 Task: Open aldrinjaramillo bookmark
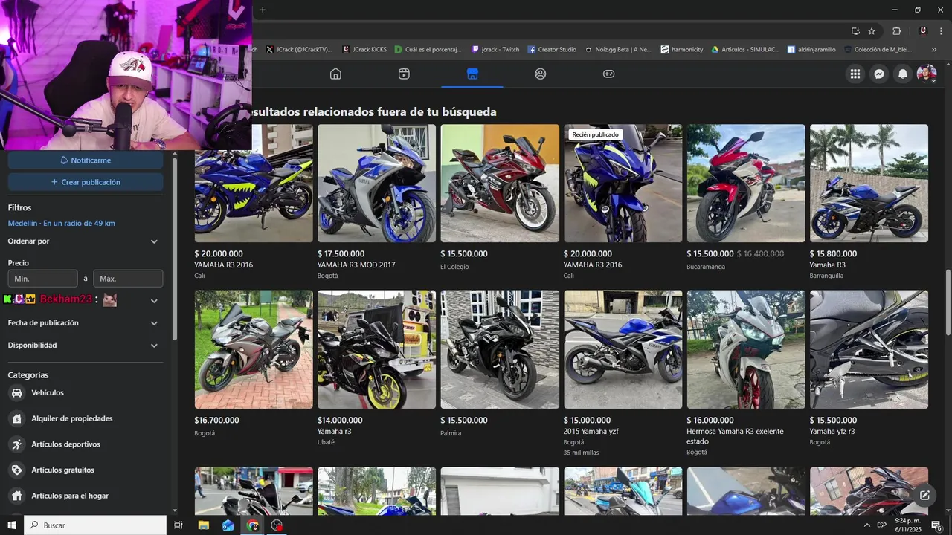point(811,50)
